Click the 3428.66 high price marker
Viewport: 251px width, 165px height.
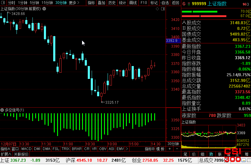pos(18,14)
